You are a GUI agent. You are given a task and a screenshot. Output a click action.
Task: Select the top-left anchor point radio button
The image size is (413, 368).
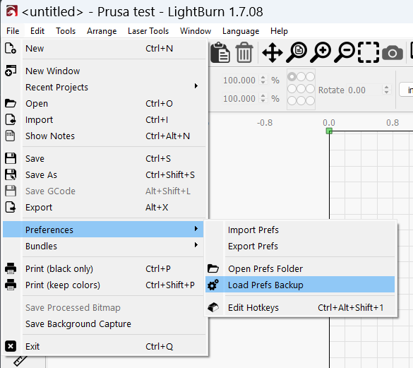pos(292,77)
